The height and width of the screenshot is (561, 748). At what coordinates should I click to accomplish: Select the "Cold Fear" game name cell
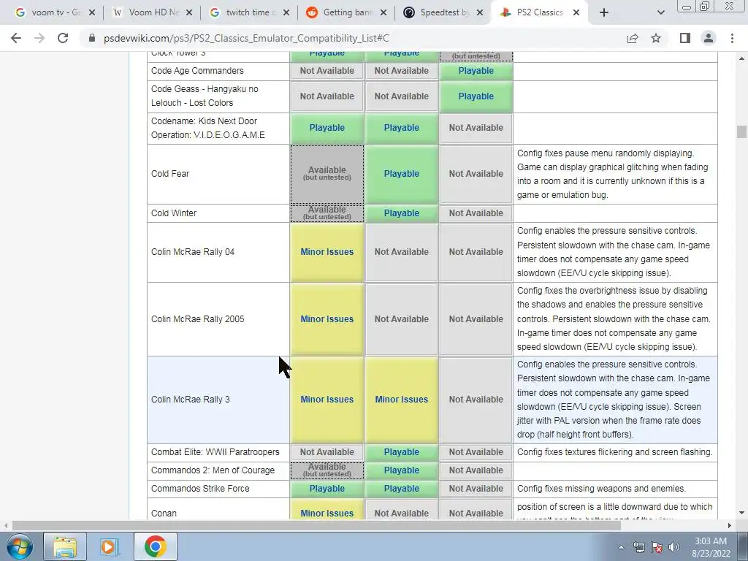[x=218, y=174]
